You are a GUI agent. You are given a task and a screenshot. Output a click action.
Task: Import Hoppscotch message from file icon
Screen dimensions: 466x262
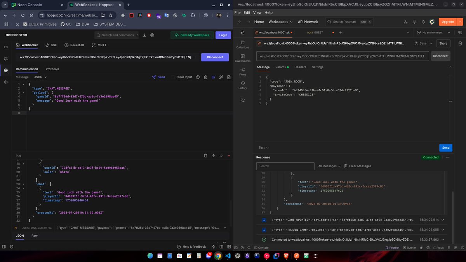[229, 77]
